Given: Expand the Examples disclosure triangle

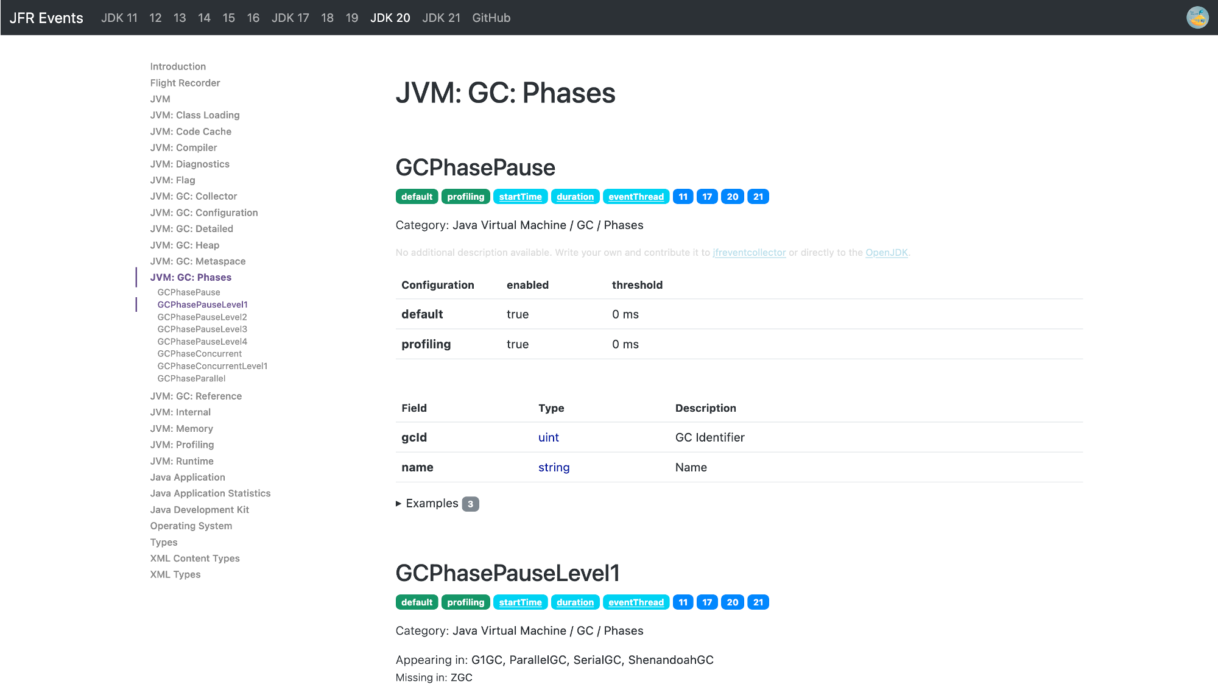Looking at the screenshot, I should (x=399, y=504).
